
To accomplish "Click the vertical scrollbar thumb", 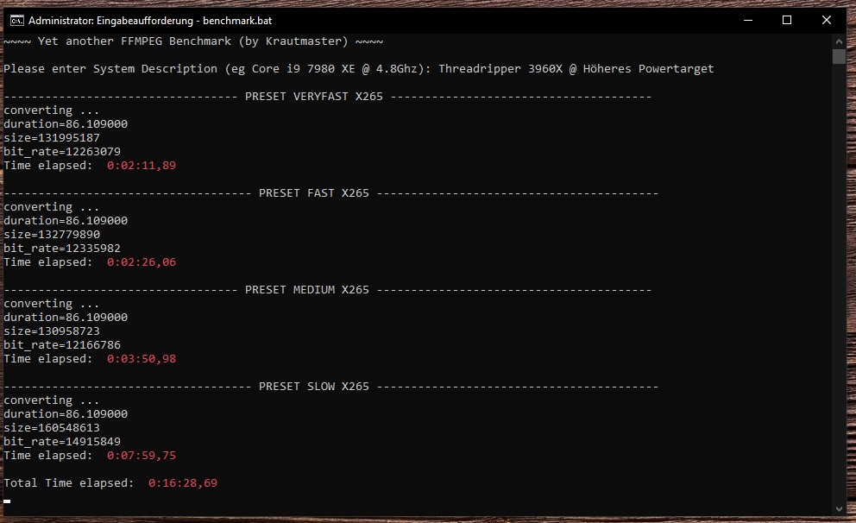I will (839, 58).
